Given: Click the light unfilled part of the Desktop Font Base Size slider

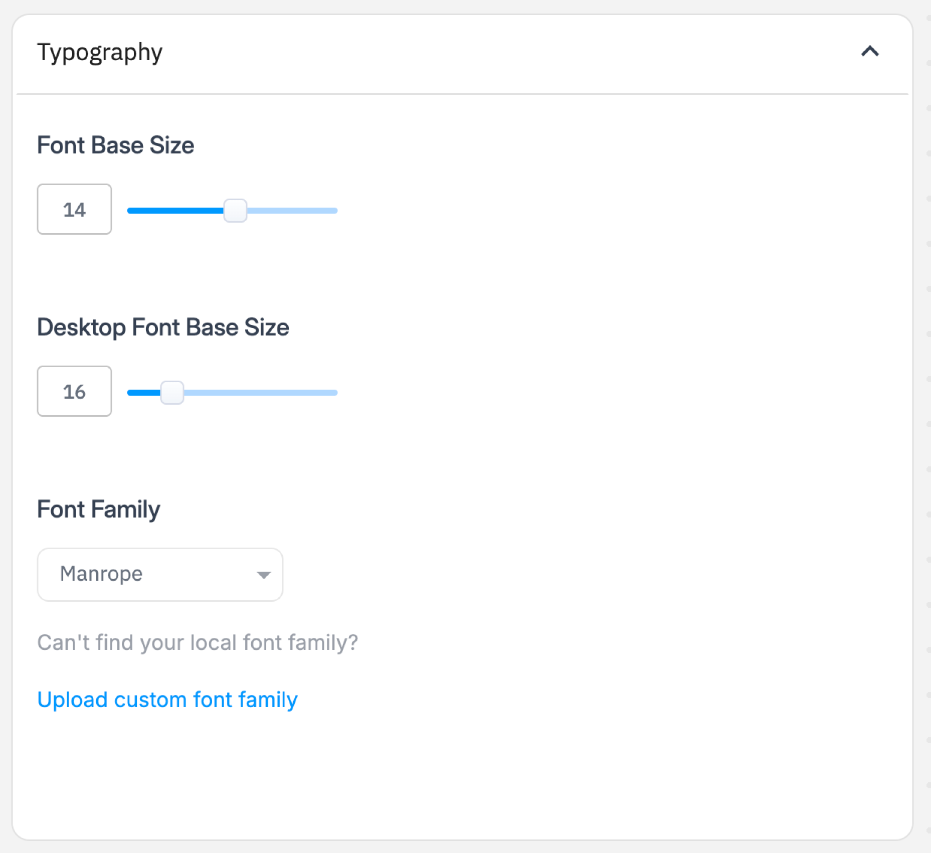Looking at the screenshot, I should coord(261,393).
